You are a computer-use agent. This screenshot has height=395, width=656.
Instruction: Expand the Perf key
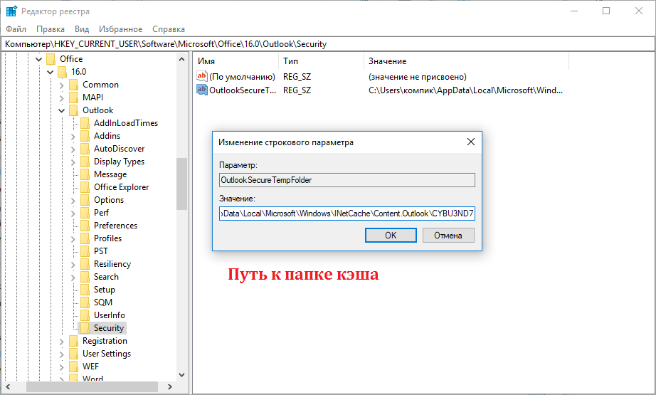73,213
